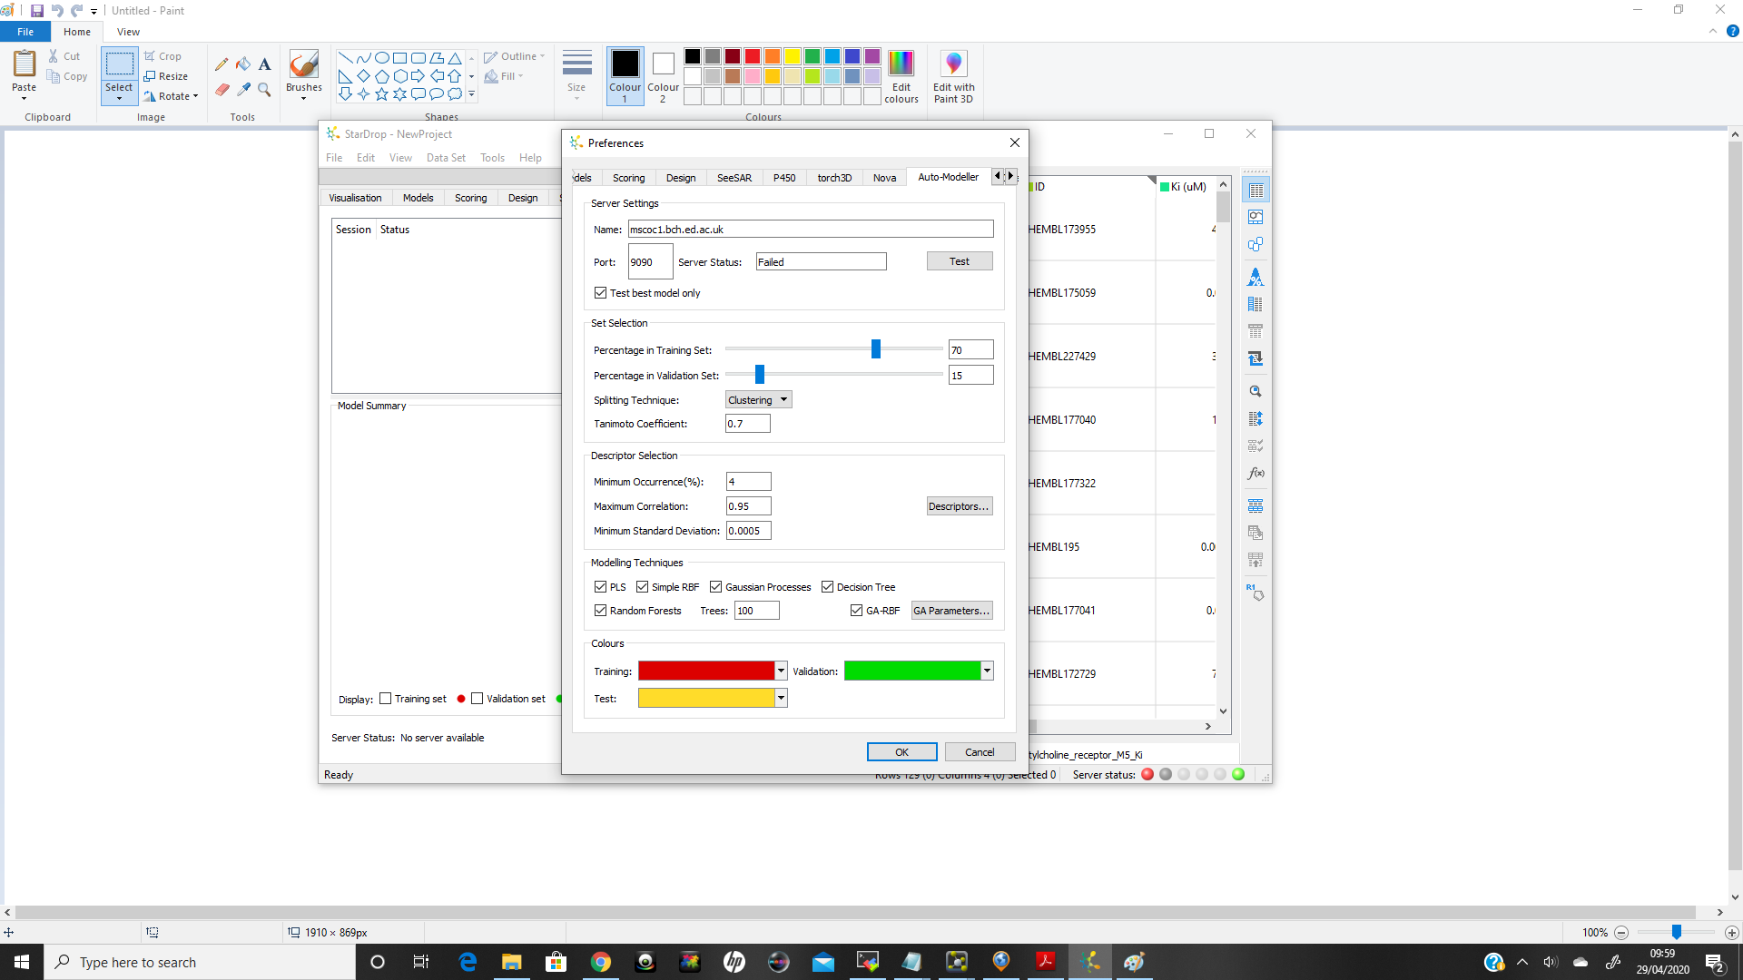Uncheck the PLS modelling technique

click(x=600, y=587)
